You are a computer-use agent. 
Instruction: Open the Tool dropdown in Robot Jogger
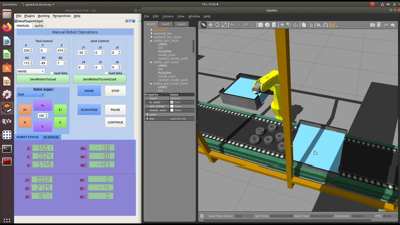point(31,94)
